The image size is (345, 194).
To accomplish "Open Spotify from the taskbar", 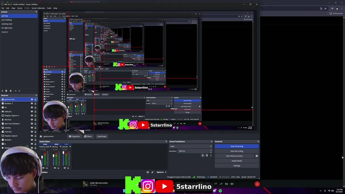I will [220, 191].
